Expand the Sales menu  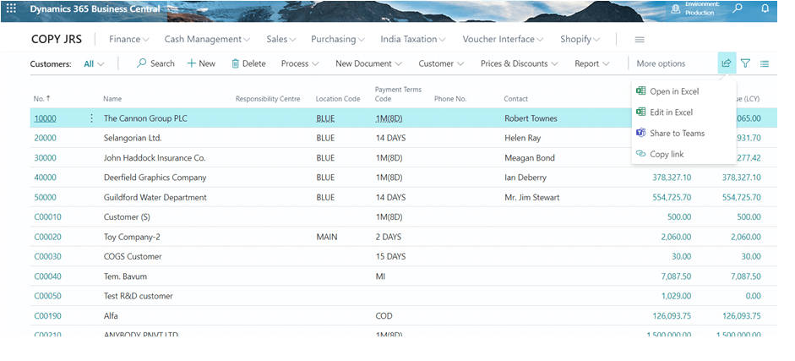[280, 39]
